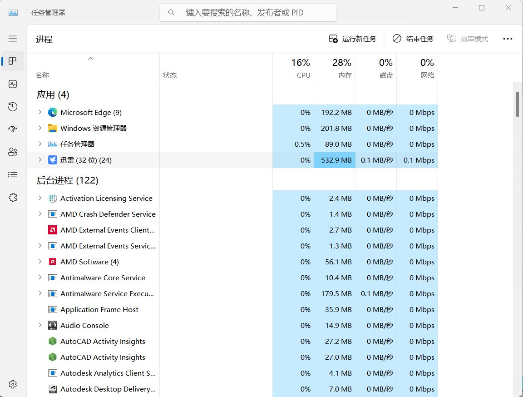523x397 pixels.
Task: Click the 后台进程 (122) group heading
Action: tap(67, 180)
